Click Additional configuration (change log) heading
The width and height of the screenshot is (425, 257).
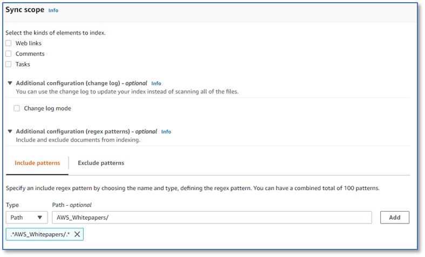pyautogui.click(x=82, y=83)
